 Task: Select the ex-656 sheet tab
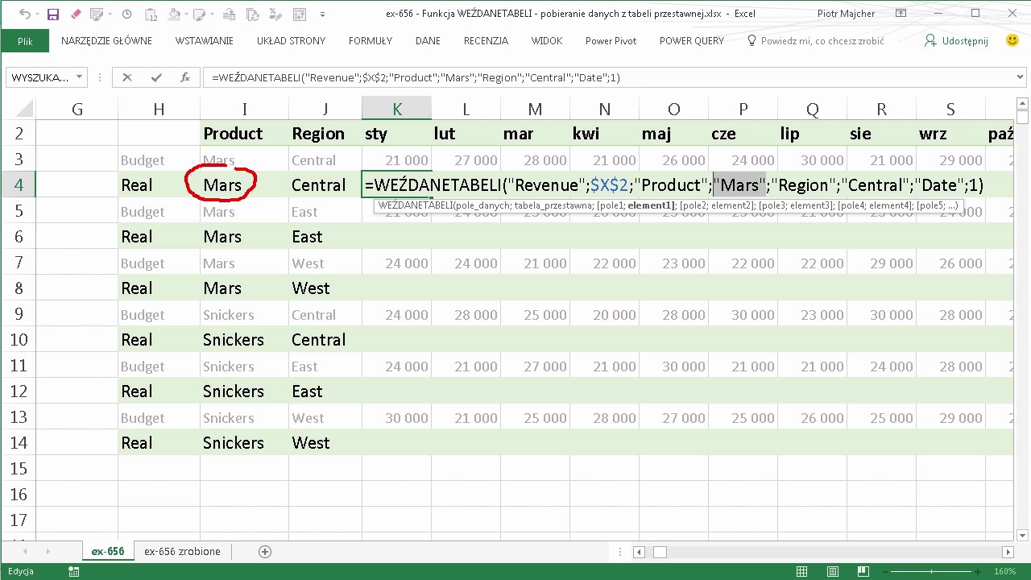tap(108, 552)
